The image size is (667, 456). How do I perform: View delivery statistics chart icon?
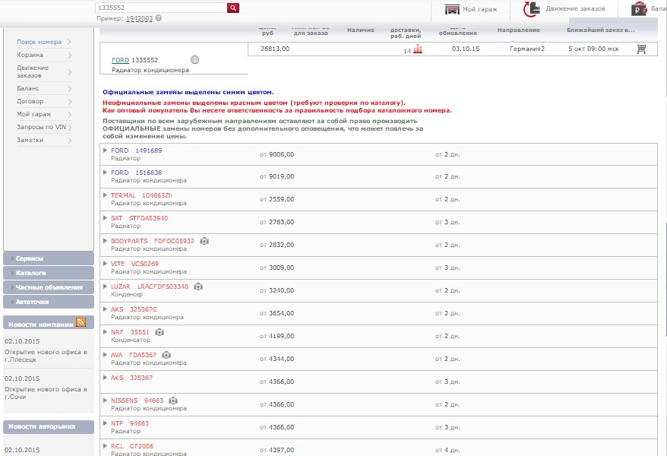pos(418,49)
